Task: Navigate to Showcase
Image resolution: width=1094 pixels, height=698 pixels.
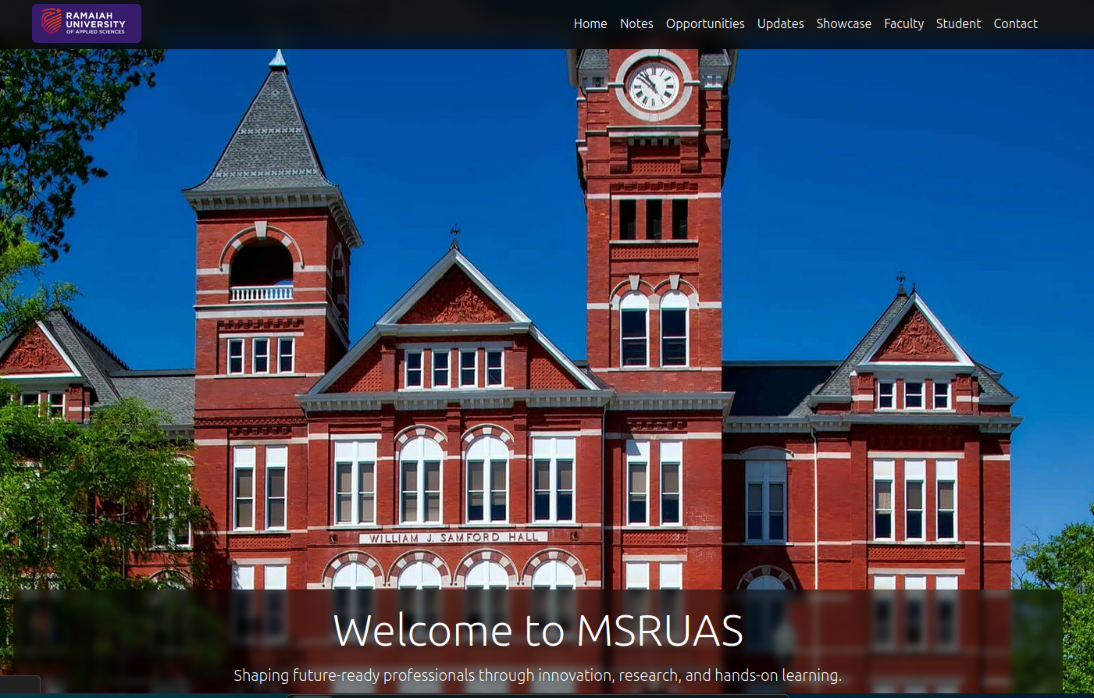Action: point(843,23)
